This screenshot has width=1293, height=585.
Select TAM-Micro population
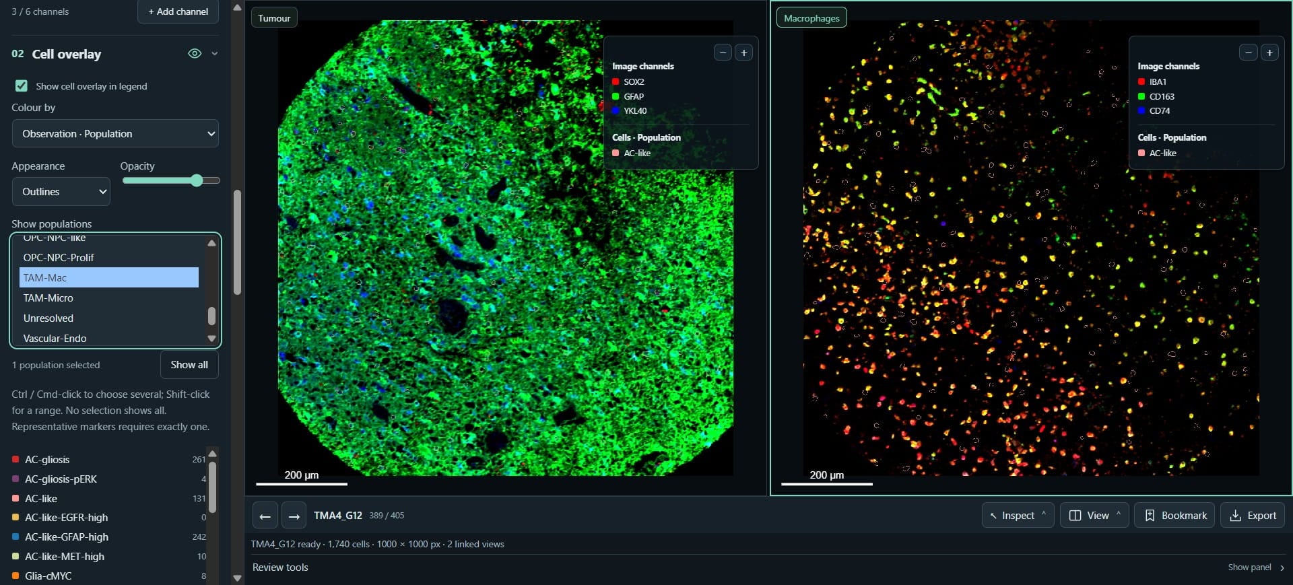click(x=109, y=298)
